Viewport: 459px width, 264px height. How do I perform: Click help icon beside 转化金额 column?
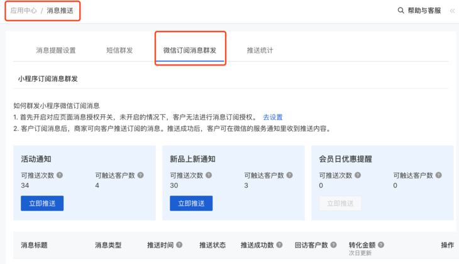point(381,245)
